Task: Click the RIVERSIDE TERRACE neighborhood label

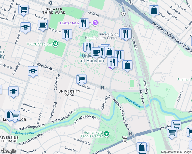Action: [x=9, y=139]
